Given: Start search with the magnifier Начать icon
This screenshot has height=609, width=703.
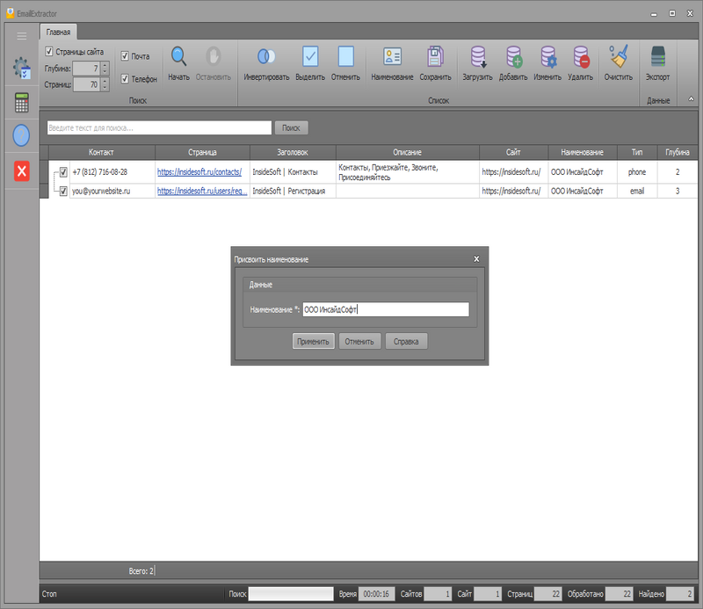Looking at the screenshot, I should 178,57.
